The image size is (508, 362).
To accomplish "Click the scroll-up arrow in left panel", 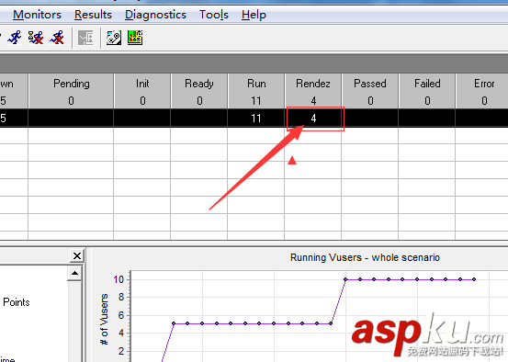I will (x=74, y=273).
